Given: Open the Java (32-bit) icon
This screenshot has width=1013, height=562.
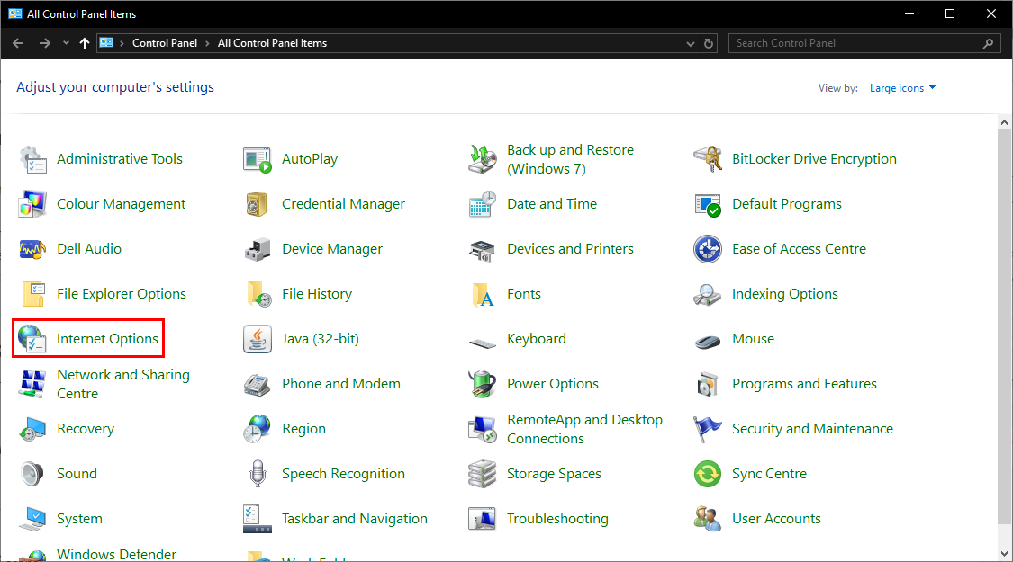Looking at the screenshot, I should pyautogui.click(x=258, y=339).
